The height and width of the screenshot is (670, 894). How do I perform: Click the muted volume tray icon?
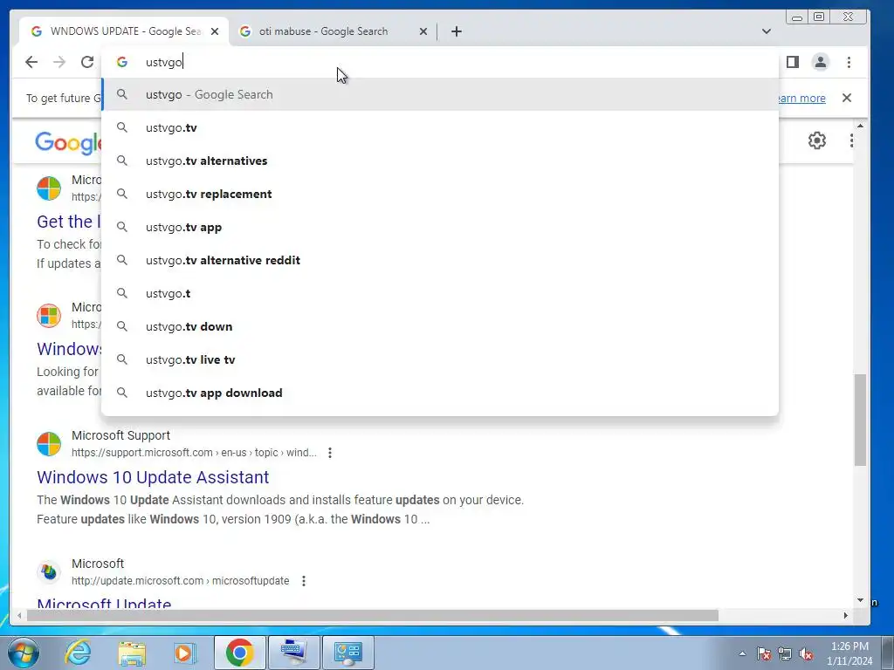(806, 653)
